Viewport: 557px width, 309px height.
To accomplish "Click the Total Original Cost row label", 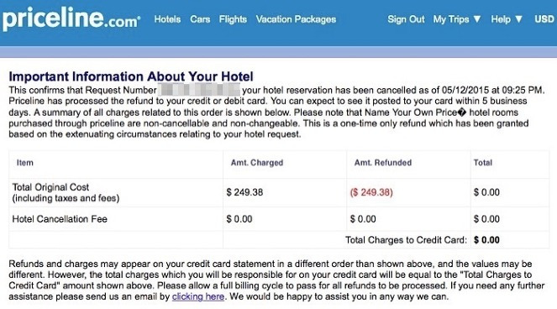I will click(x=66, y=192).
